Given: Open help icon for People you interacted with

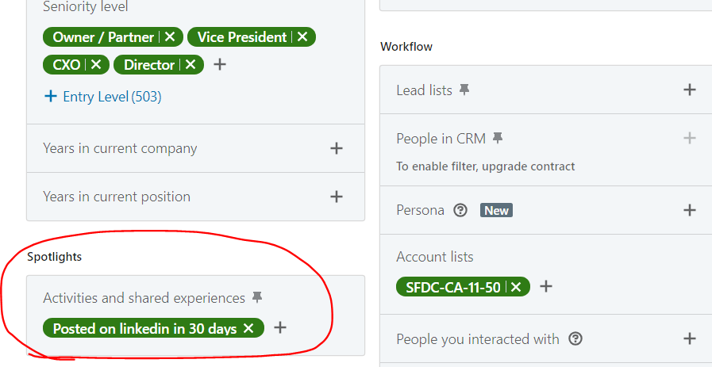Looking at the screenshot, I should click(x=575, y=338).
